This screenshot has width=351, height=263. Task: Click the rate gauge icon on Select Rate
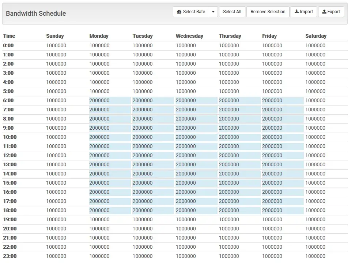(178, 12)
